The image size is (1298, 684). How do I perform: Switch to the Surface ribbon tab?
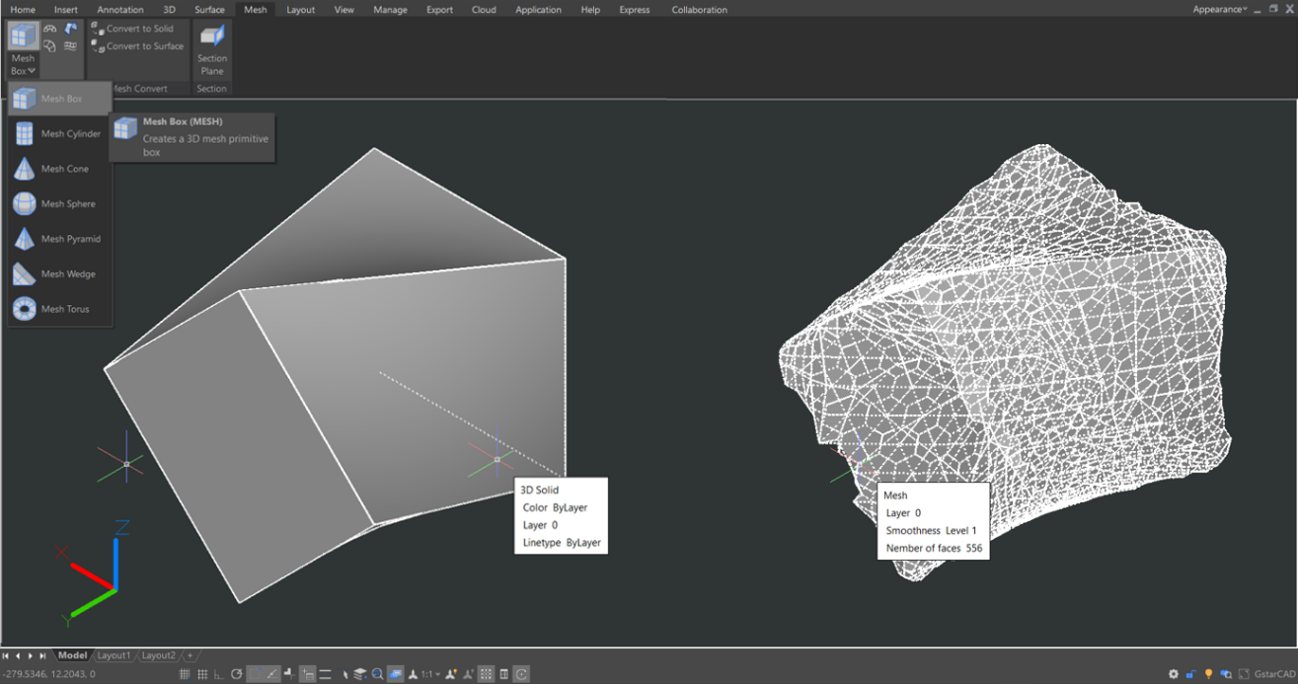pos(209,9)
